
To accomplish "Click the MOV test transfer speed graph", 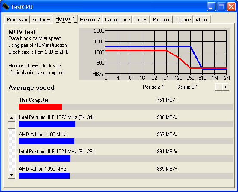I will pos(155,54).
